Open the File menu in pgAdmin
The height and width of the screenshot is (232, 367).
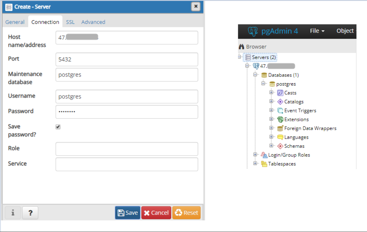[x=317, y=31]
